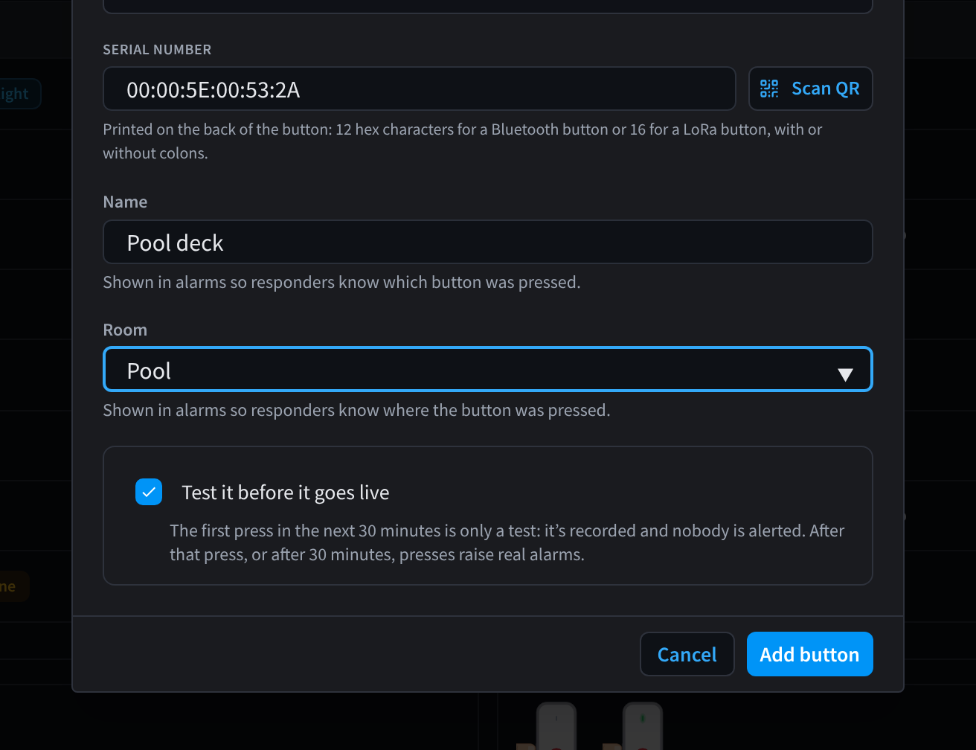The width and height of the screenshot is (976, 750).
Task: Cancel the add button dialog
Action: coord(687,654)
